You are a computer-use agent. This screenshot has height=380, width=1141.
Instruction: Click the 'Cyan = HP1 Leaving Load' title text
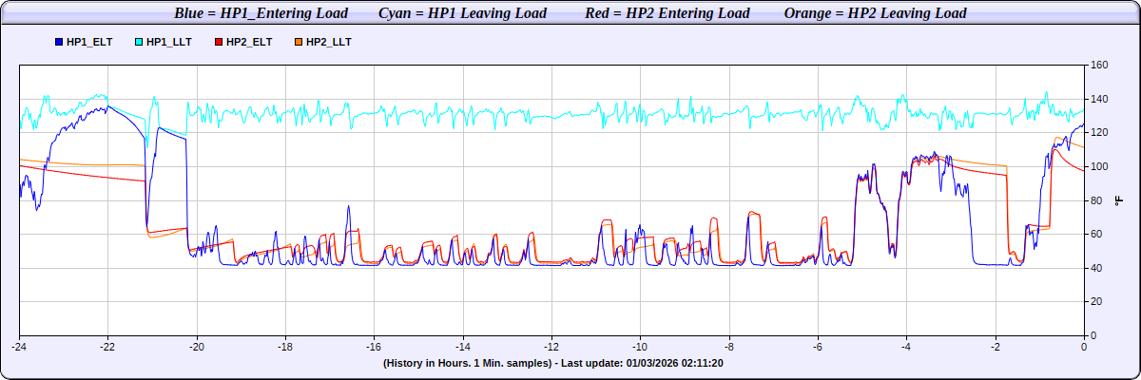pos(462,13)
